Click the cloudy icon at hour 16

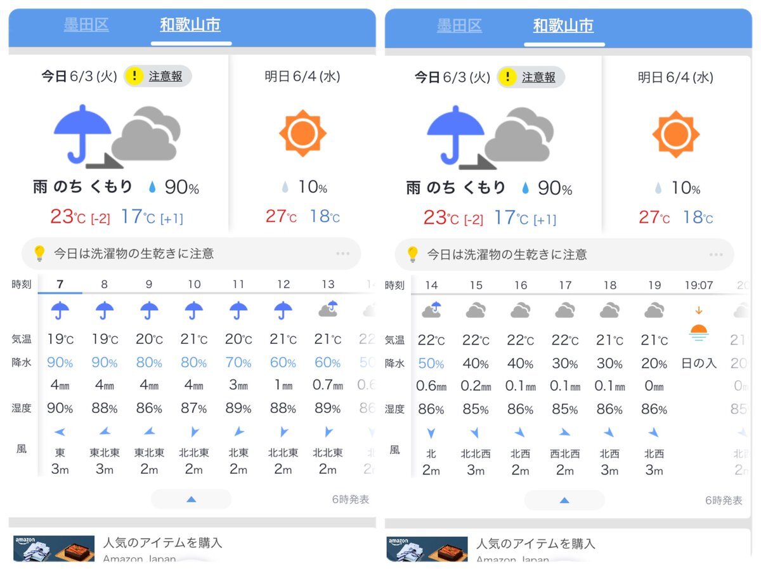click(520, 310)
